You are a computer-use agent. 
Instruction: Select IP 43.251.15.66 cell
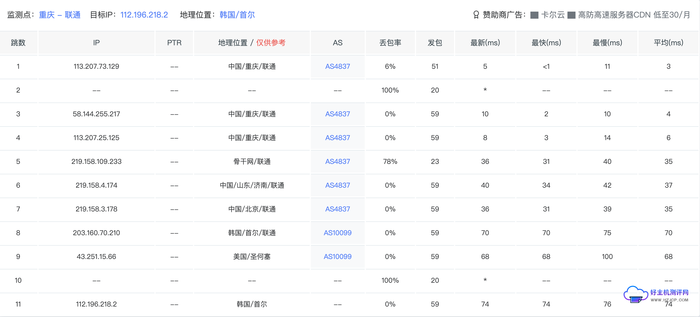click(96, 257)
